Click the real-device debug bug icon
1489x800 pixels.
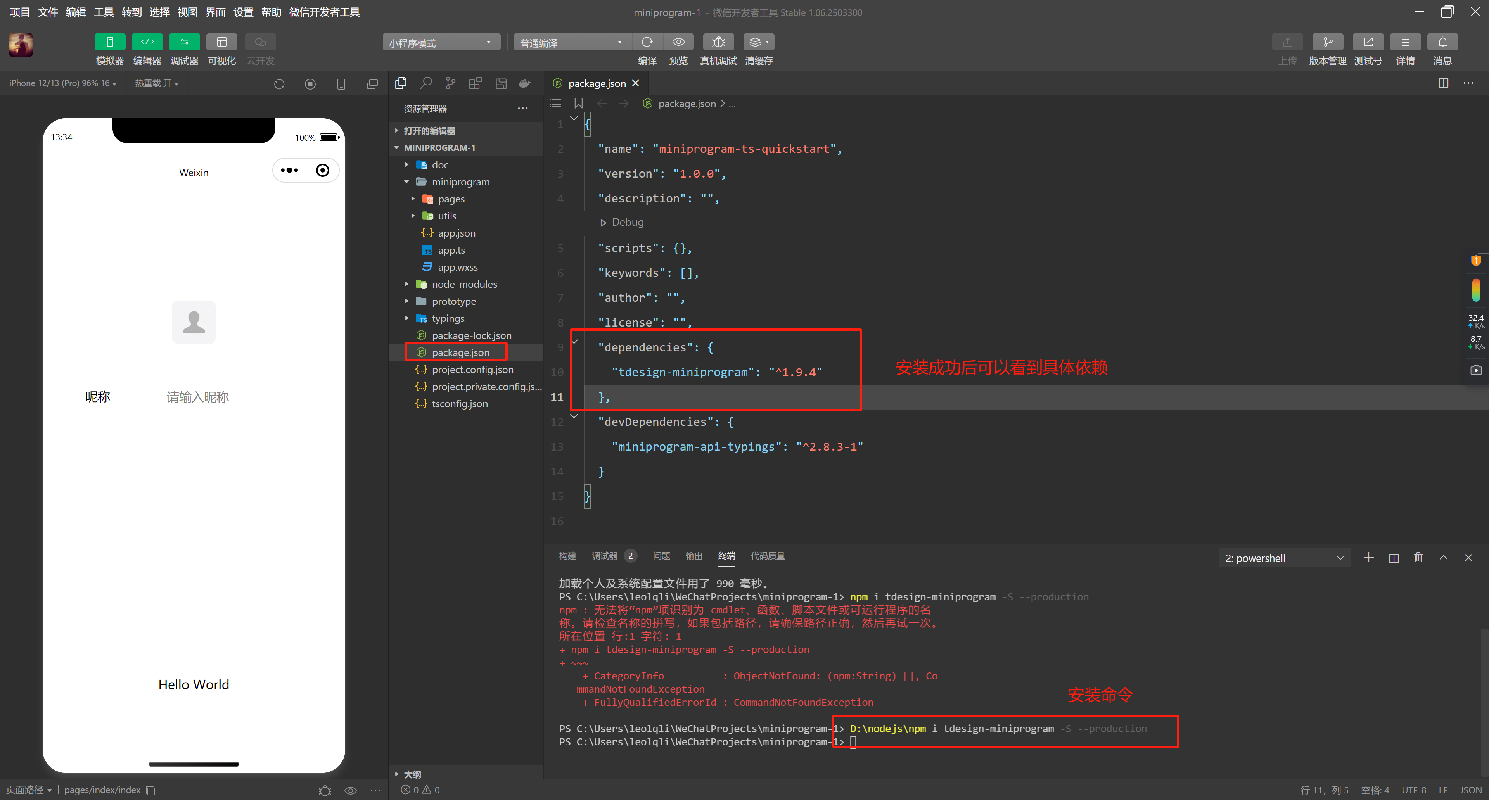(x=718, y=42)
